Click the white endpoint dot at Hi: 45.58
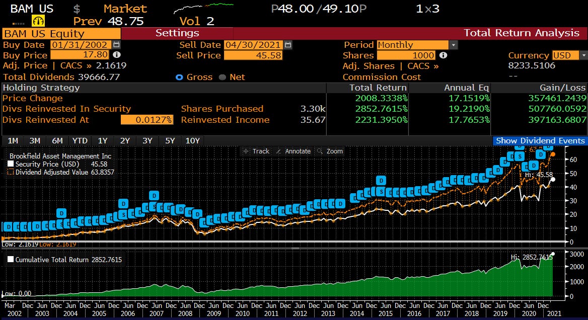Screen dimensions: 588x320 pyautogui.click(x=553, y=180)
